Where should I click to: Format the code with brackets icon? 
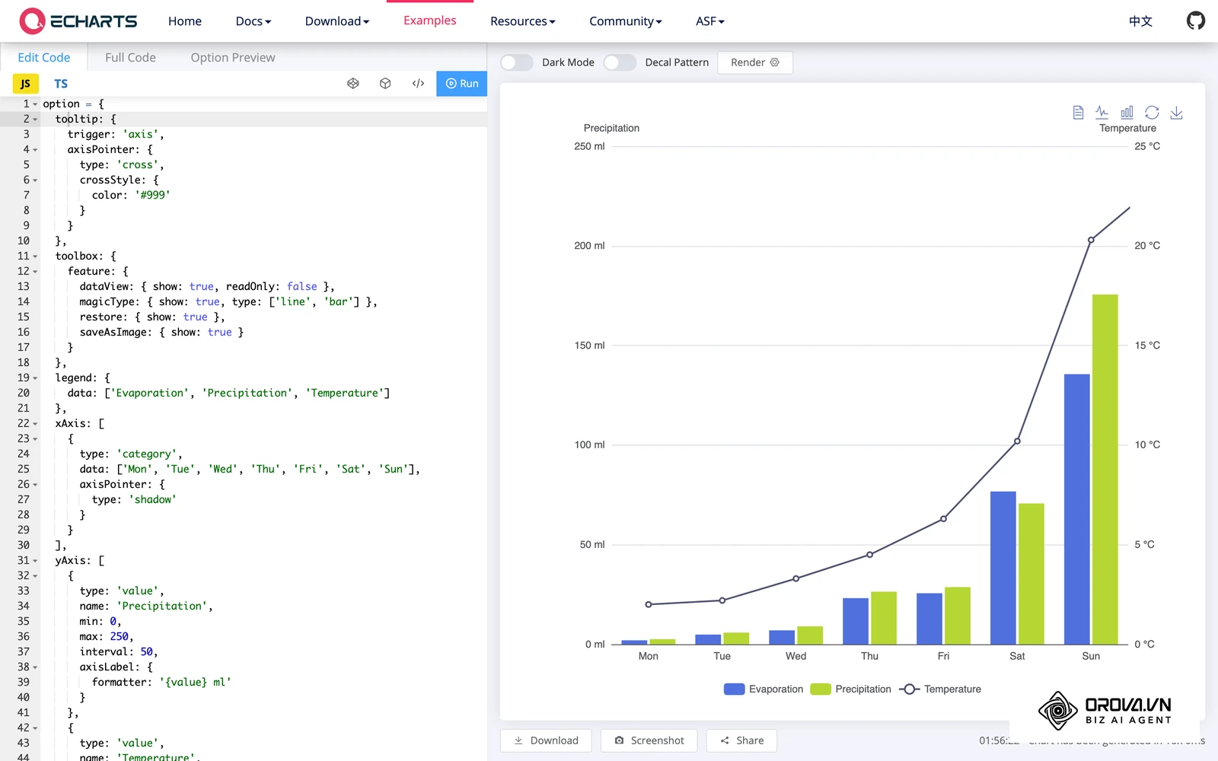point(418,84)
